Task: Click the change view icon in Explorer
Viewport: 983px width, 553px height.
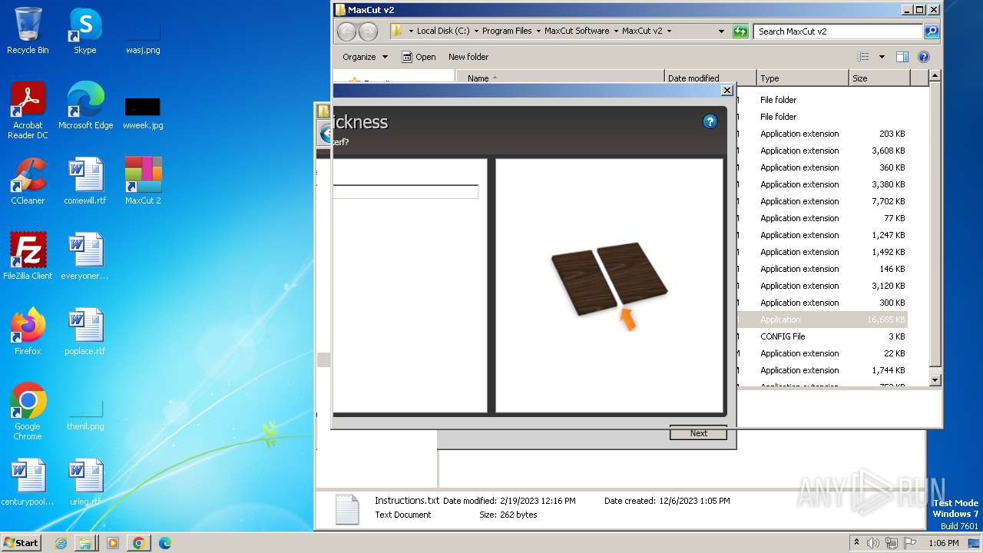Action: point(863,57)
